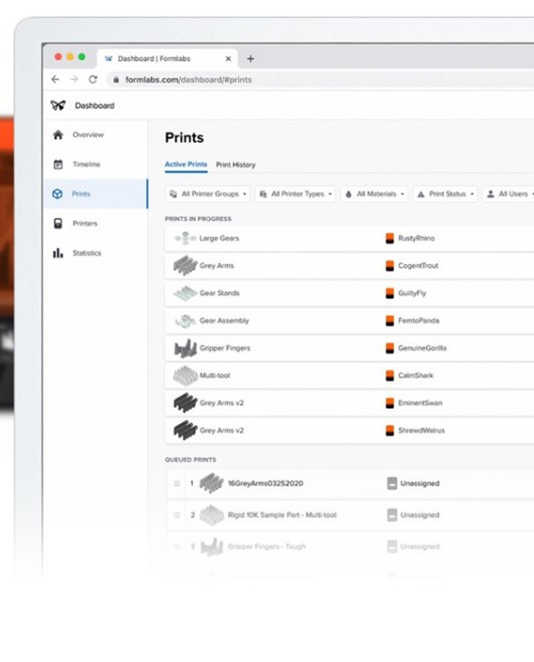Close the Dashboard | Formlabs tab
Viewport: 534px width, 662px height.
(228, 59)
